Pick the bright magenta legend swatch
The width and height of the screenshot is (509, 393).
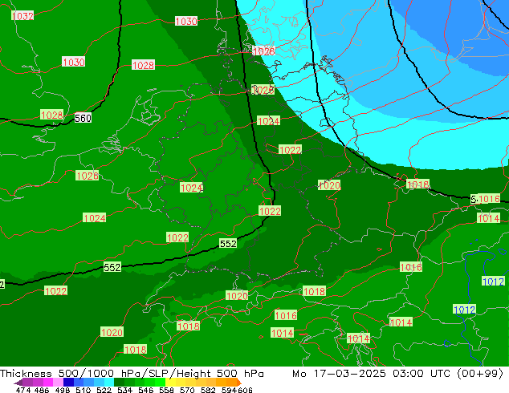(48, 383)
